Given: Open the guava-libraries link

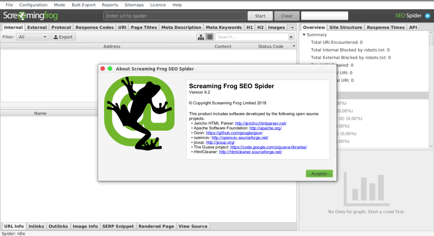Looking at the screenshot, I should (269, 147).
